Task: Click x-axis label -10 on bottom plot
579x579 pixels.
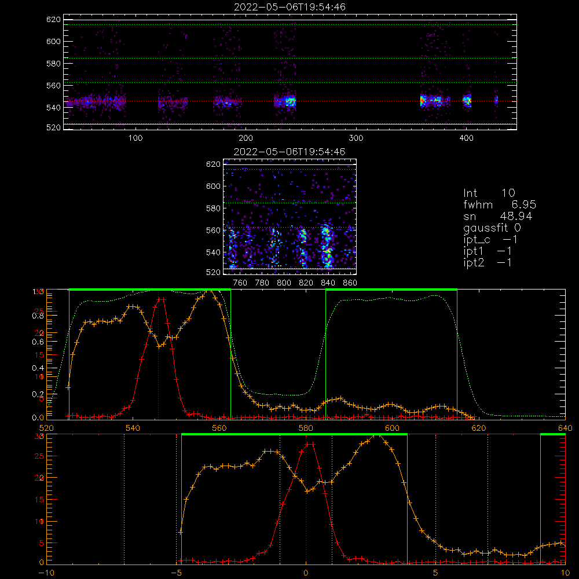Action: tap(46, 573)
